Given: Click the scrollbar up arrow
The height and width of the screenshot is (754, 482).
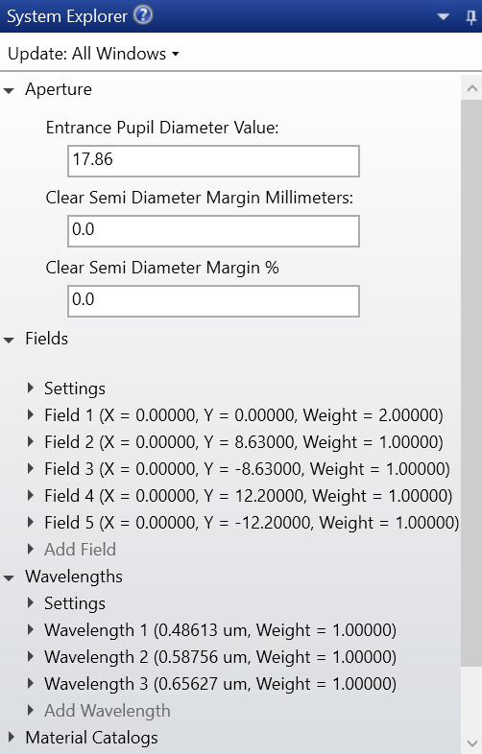Looking at the screenshot, I should coord(471,88).
